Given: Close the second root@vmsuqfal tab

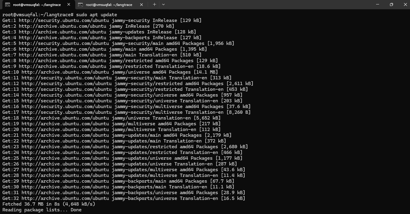Looking at the screenshot, I should (142, 5).
